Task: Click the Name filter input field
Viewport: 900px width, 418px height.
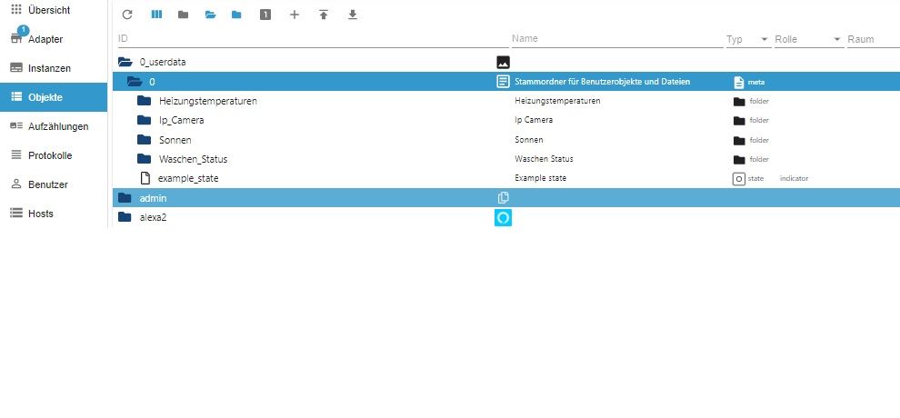Action: (614, 39)
